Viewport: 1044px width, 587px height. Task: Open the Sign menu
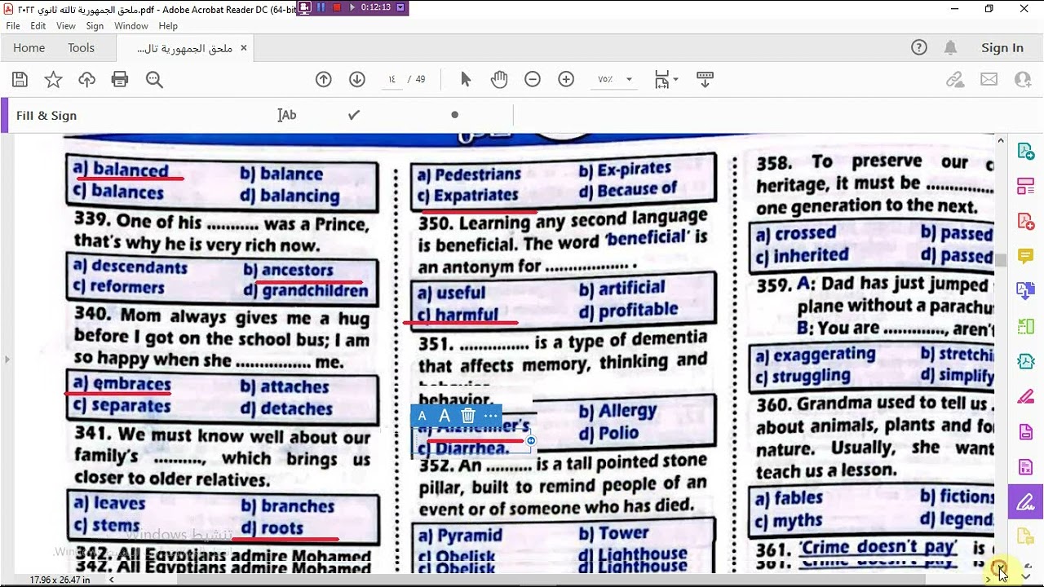click(95, 26)
